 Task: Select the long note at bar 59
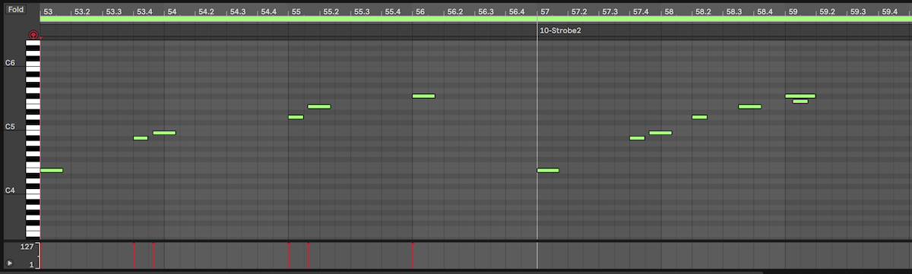pyautogui.click(x=800, y=96)
